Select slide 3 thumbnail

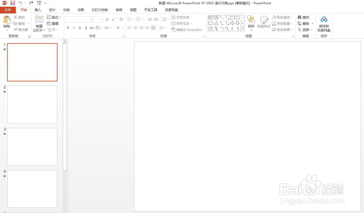pos(32,147)
